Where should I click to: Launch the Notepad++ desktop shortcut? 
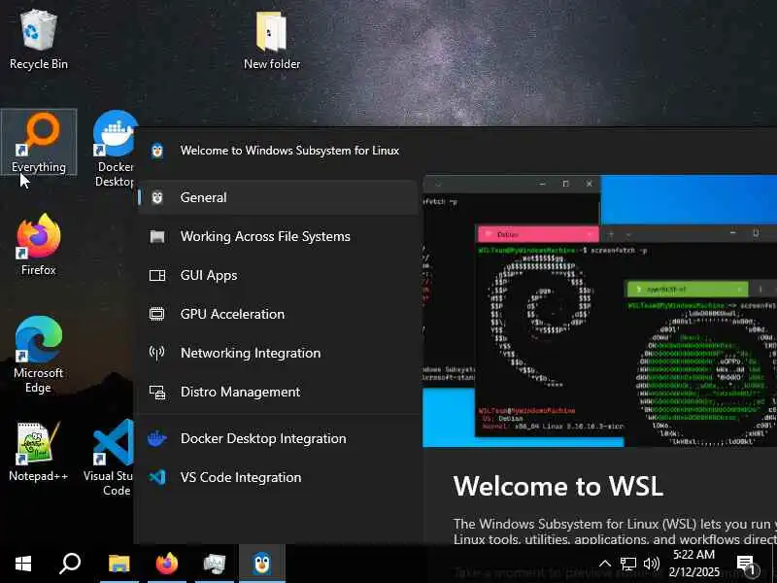38,451
